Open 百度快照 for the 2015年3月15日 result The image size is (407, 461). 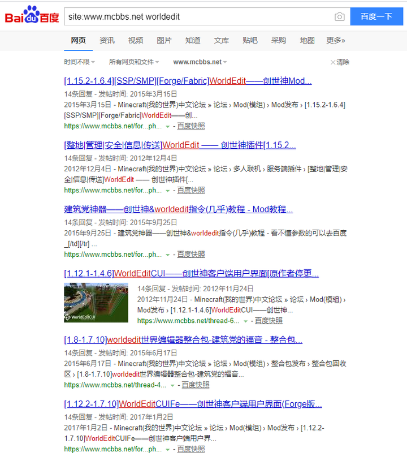coord(190,126)
